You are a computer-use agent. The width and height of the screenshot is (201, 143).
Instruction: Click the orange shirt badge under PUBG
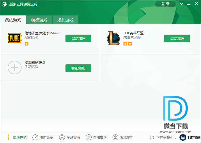click(27, 44)
